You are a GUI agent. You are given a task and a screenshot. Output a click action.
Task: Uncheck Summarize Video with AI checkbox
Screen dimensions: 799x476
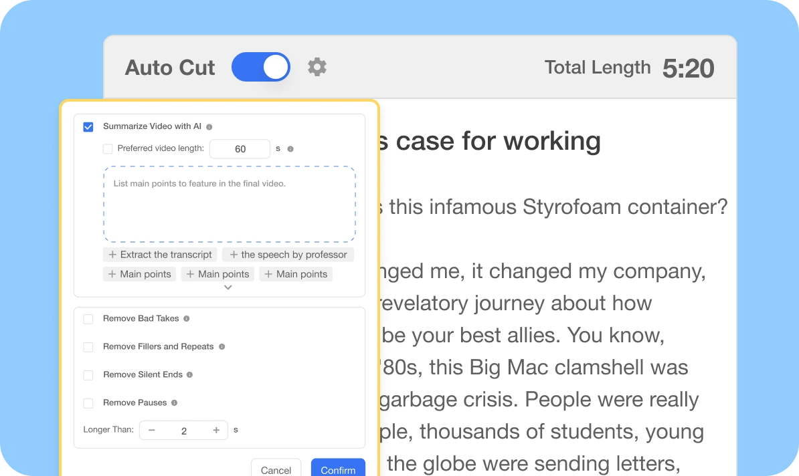pyautogui.click(x=88, y=127)
